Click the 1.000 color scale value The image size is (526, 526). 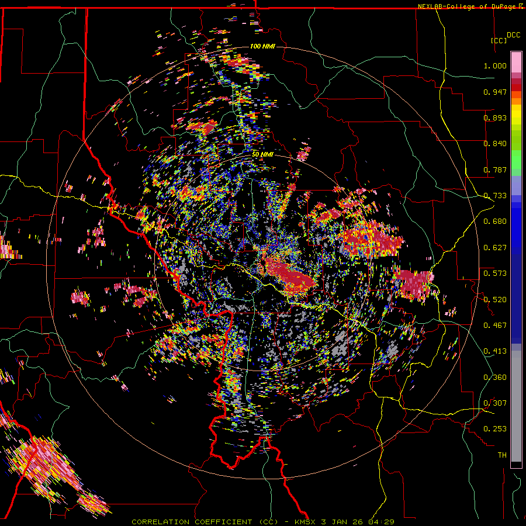click(495, 65)
